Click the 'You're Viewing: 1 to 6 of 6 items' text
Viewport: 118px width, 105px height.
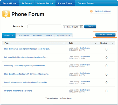click(58, 98)
